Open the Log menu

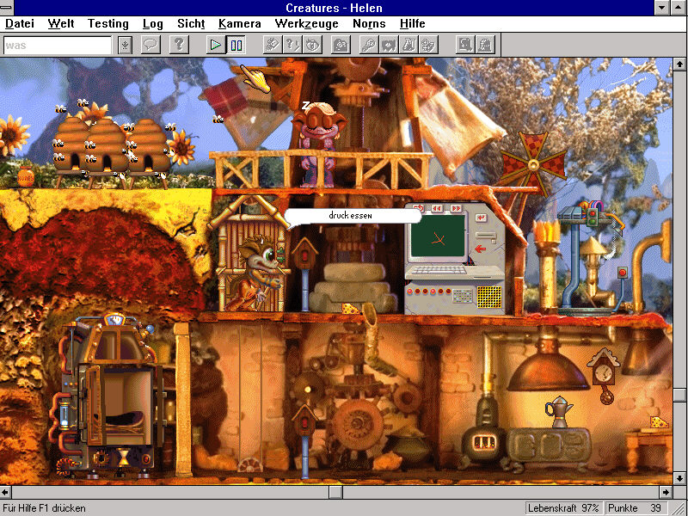(x=153, y=23)
